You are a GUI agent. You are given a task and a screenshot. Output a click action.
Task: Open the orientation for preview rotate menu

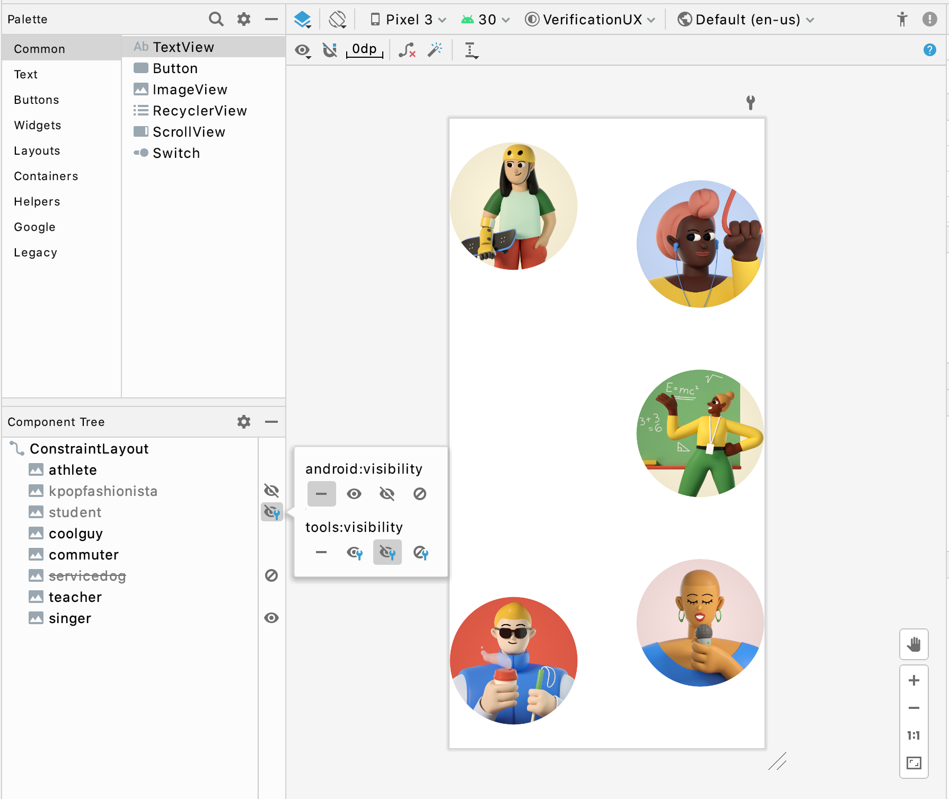(338, 20)
